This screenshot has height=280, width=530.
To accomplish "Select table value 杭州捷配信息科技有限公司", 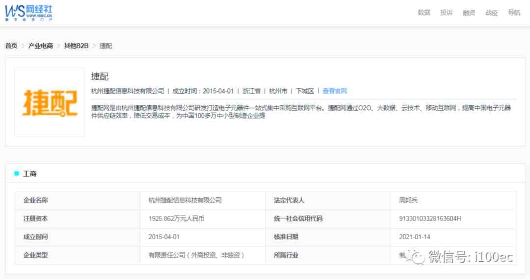I will 185,200.
